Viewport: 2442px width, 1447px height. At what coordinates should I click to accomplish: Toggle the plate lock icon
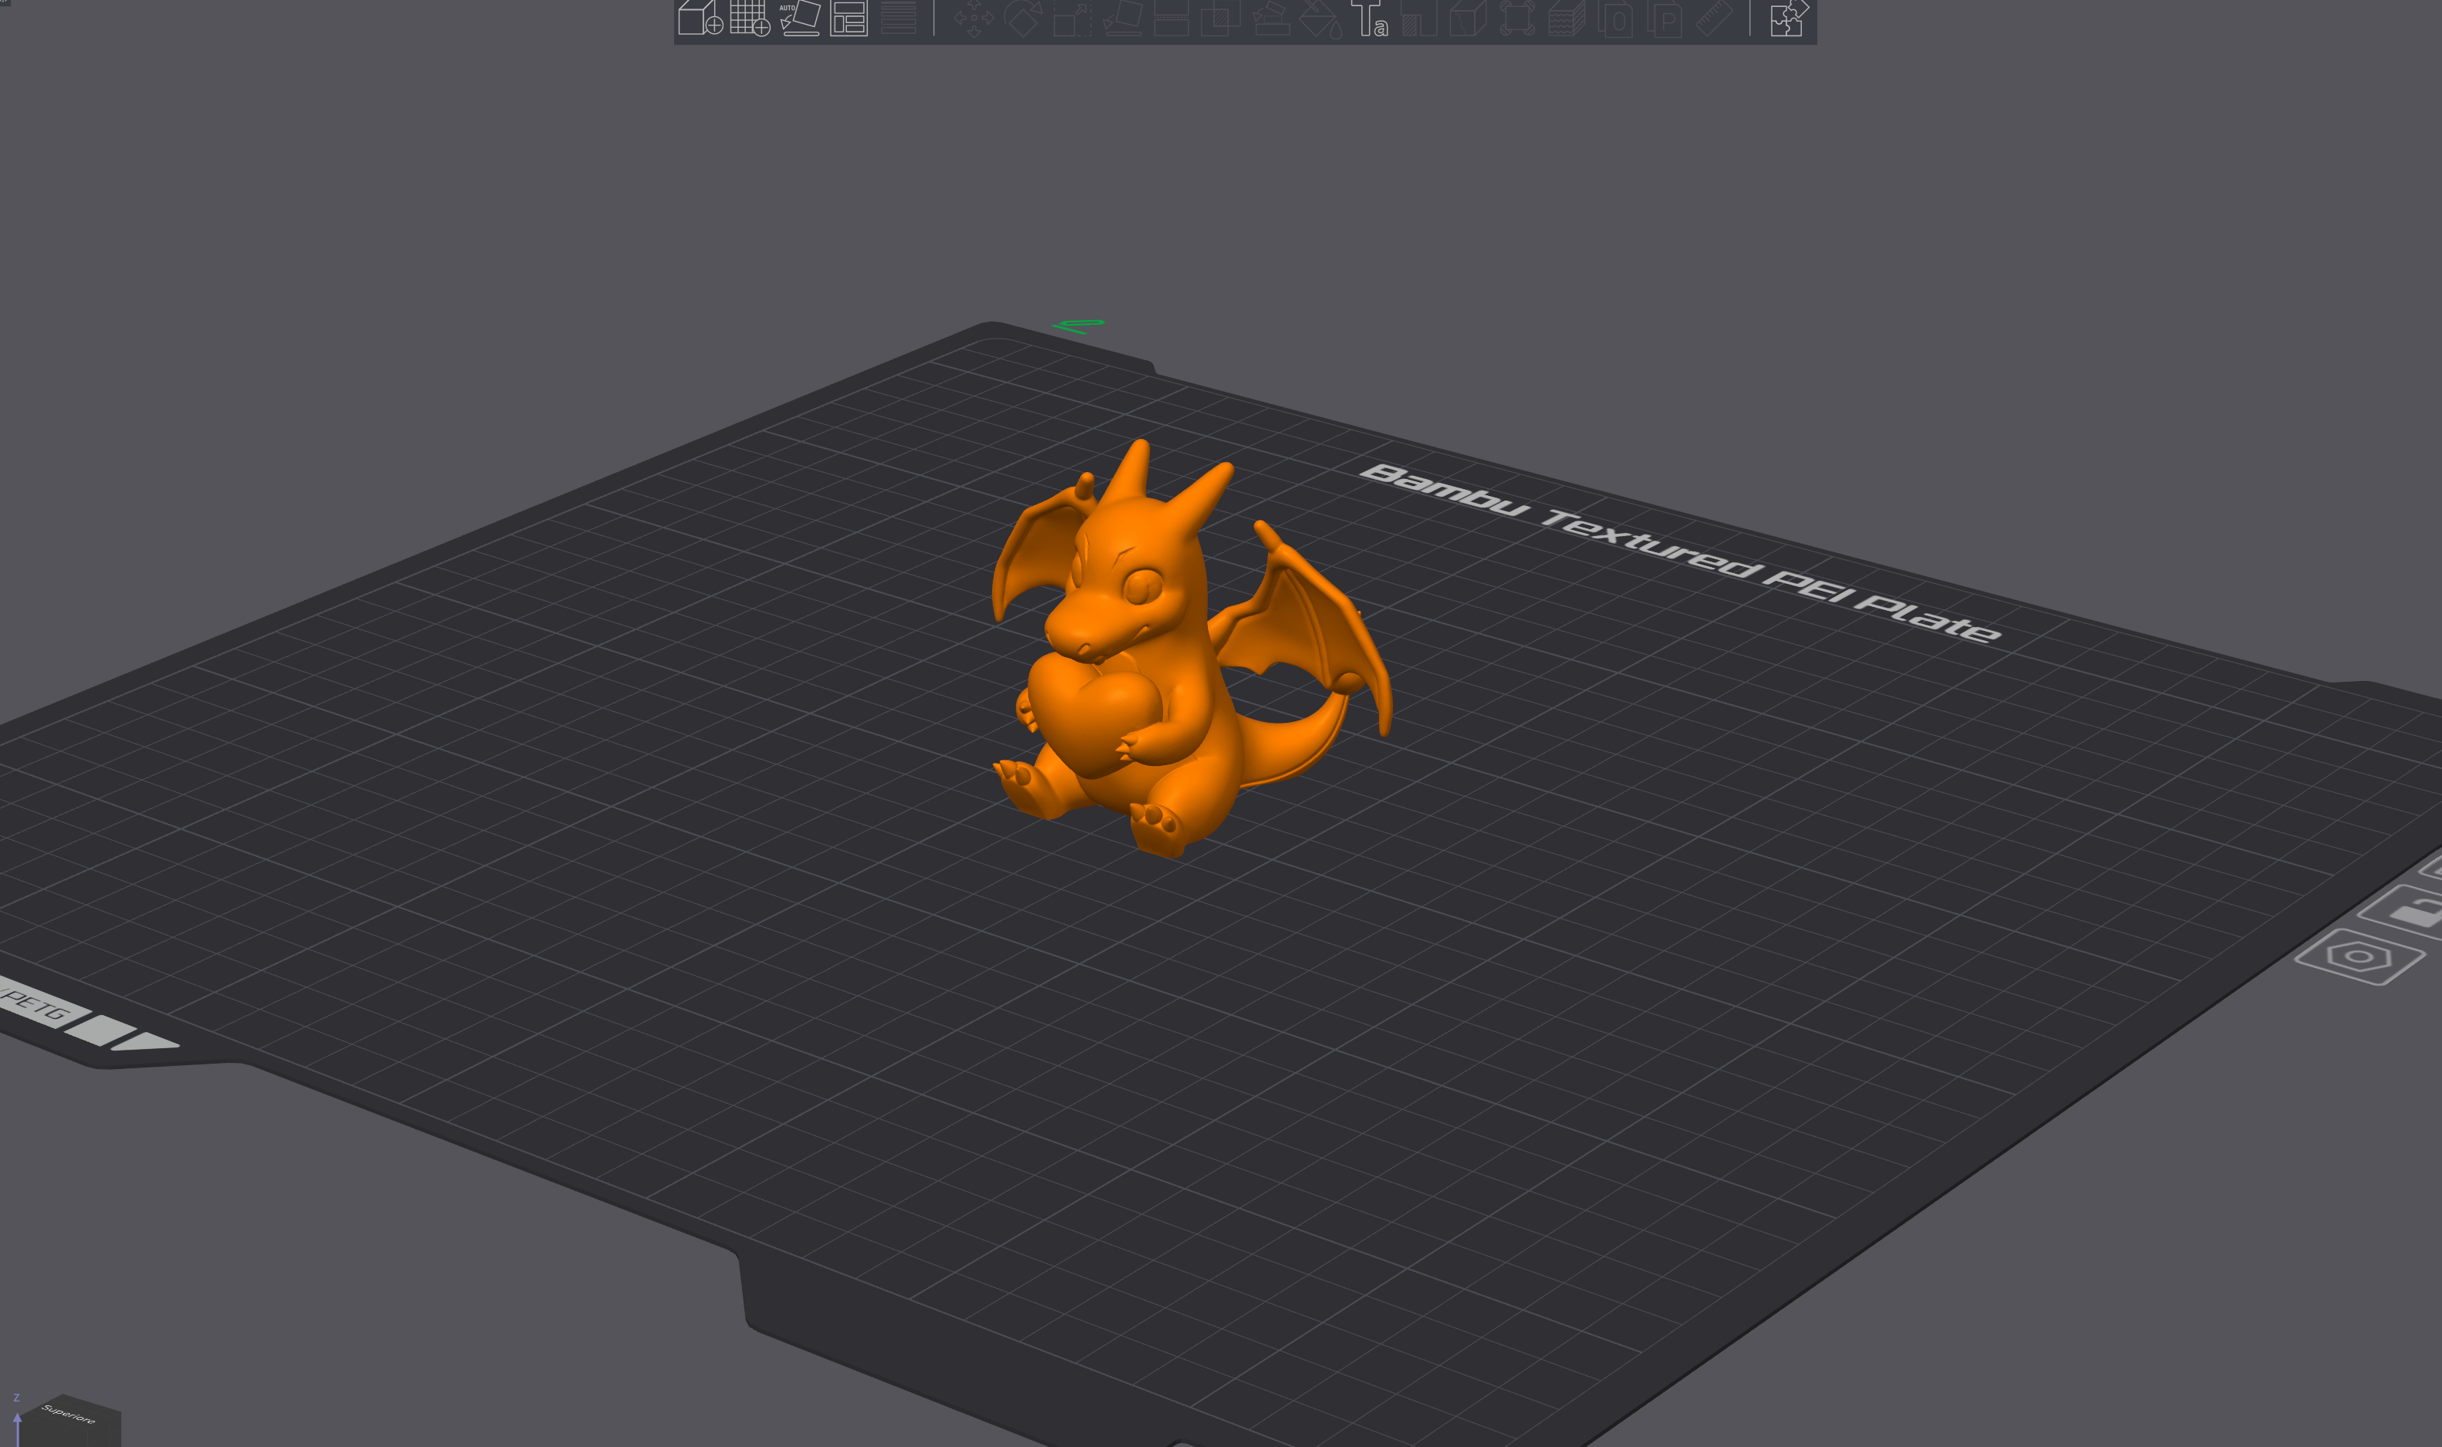click(x=2408, y=912)
